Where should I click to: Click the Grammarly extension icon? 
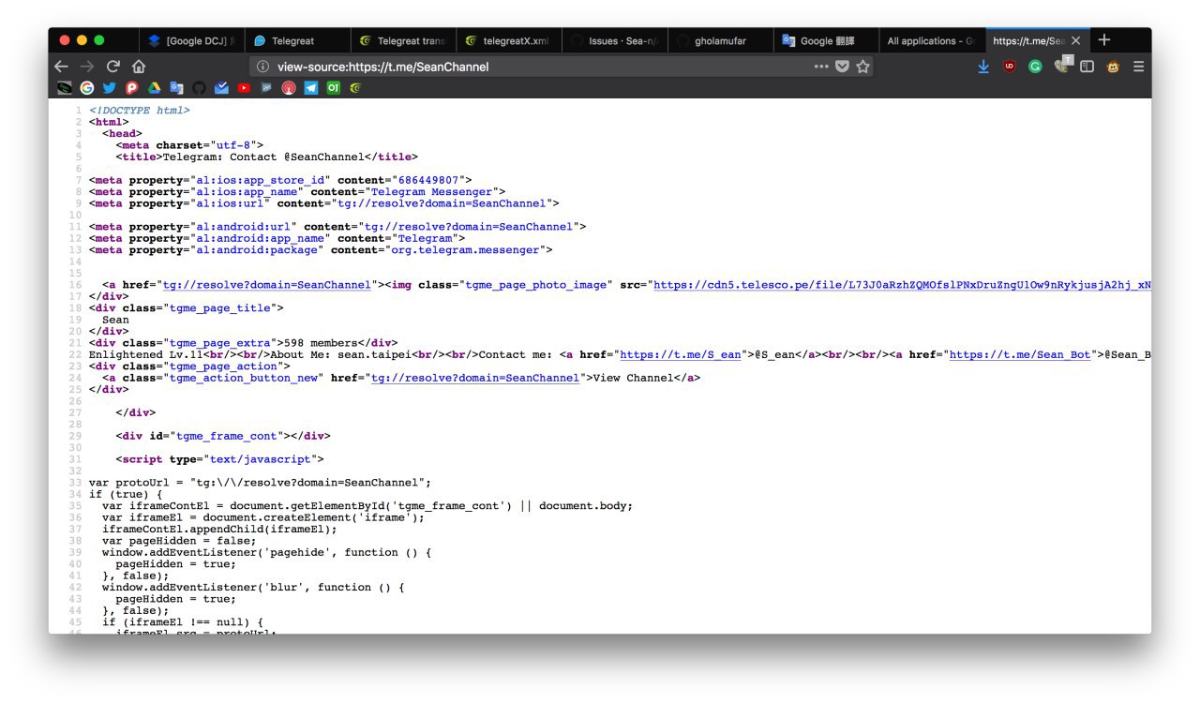(1035, 67)
